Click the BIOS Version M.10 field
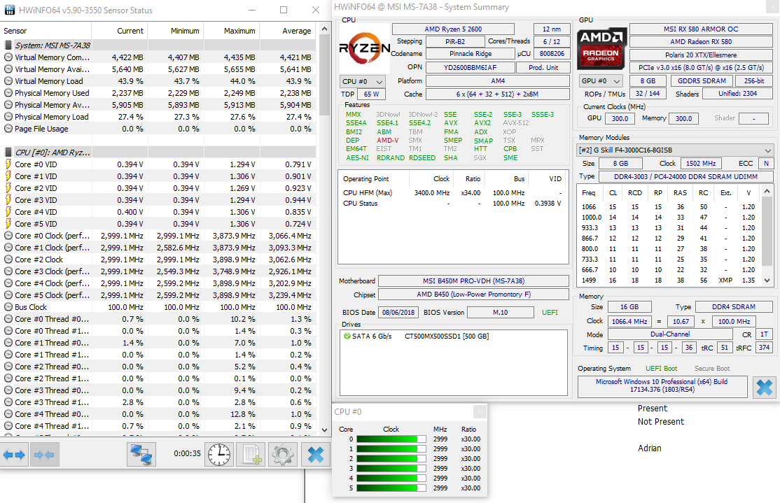 tap(501, 312)
